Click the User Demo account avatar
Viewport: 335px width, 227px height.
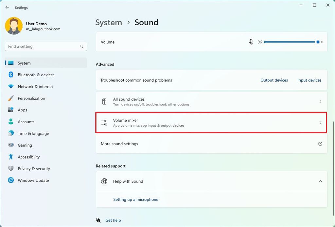(x=13, y=26)
